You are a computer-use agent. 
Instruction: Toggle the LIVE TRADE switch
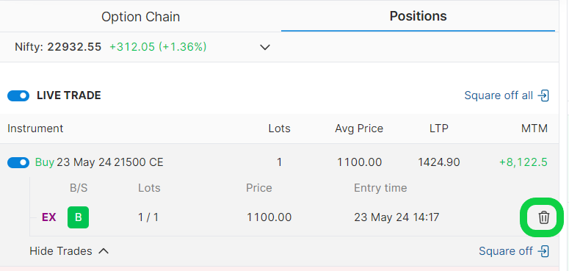tap(18, 95)
